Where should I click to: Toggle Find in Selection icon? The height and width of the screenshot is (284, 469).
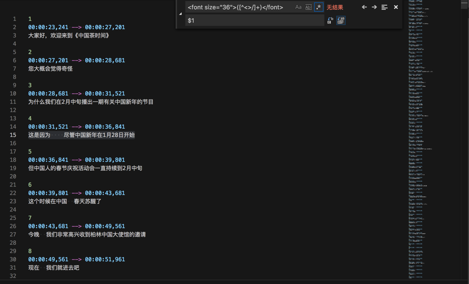384,7
